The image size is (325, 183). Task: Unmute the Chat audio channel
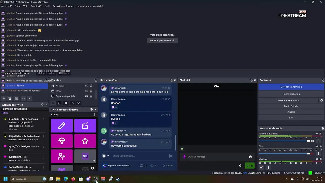(312, 154)
